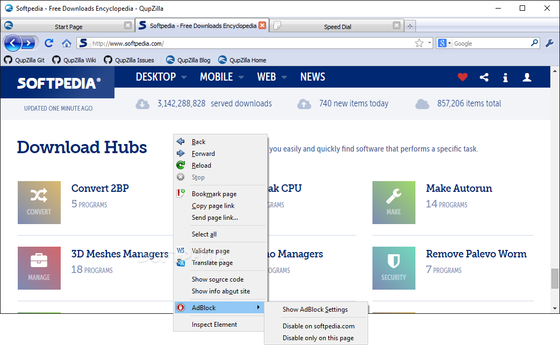Open QupZilla Blog bookmark
Screen dimensions: 560x345
coord(188,60)
